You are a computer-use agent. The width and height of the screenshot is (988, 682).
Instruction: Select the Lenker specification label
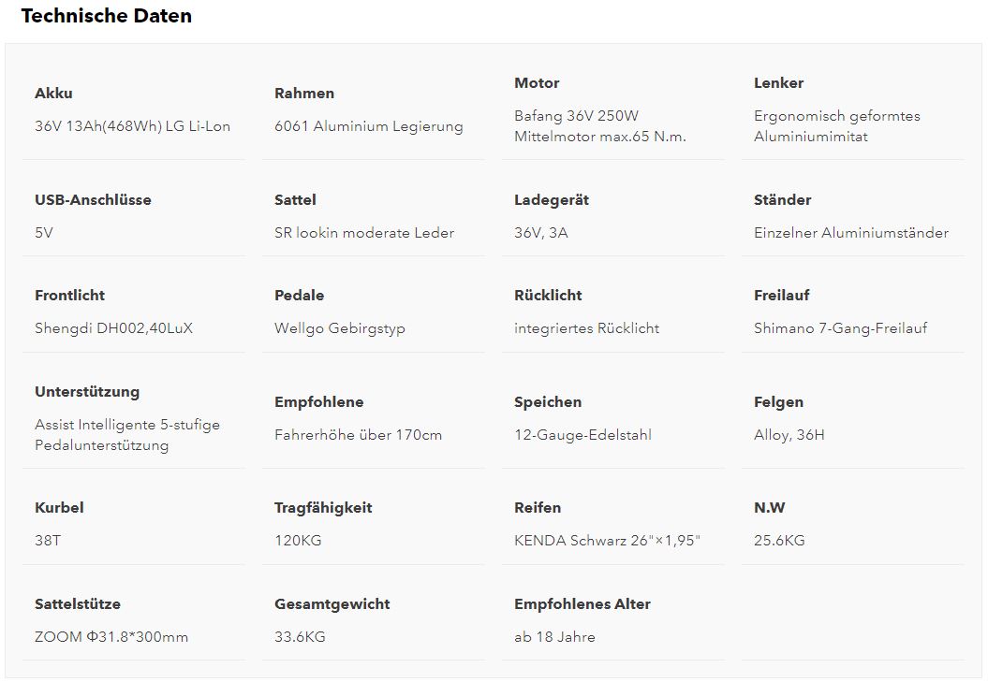tap(778, 83)
